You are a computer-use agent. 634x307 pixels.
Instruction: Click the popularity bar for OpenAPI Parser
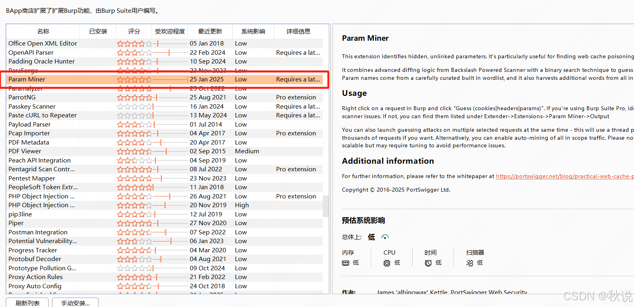click(x=170, y=53)
